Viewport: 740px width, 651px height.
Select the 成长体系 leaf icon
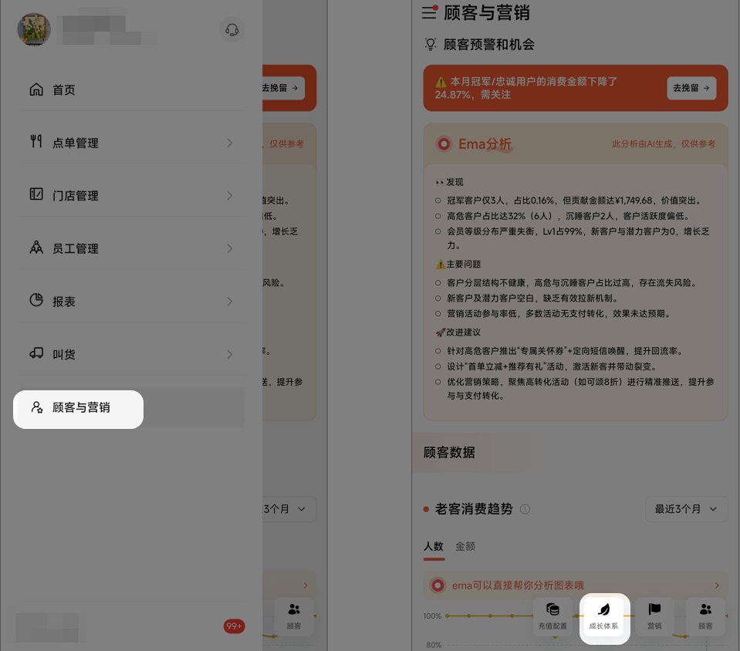[604, 616]
